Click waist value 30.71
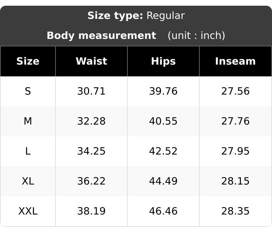This screenshot has width=272, height=227. pos(91,91)
